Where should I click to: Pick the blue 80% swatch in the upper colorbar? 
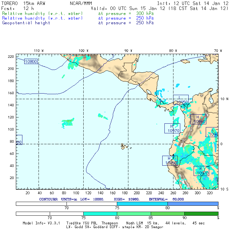tap(193, 204)
